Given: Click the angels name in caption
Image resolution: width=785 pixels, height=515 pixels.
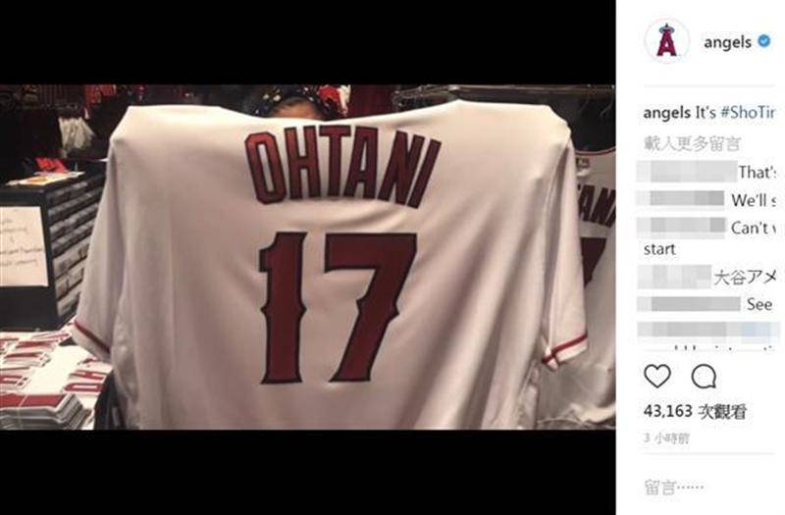Looking at the screenshot, I should [x=667, y=113].
